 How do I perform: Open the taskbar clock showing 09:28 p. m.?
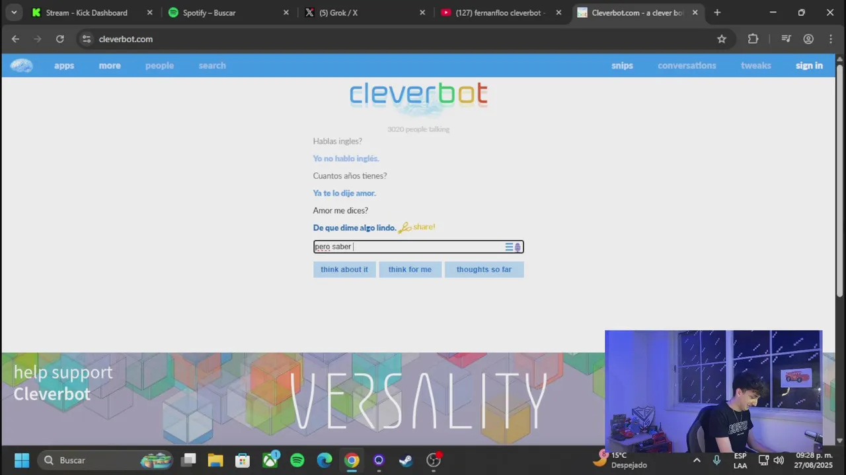[814, 460]
